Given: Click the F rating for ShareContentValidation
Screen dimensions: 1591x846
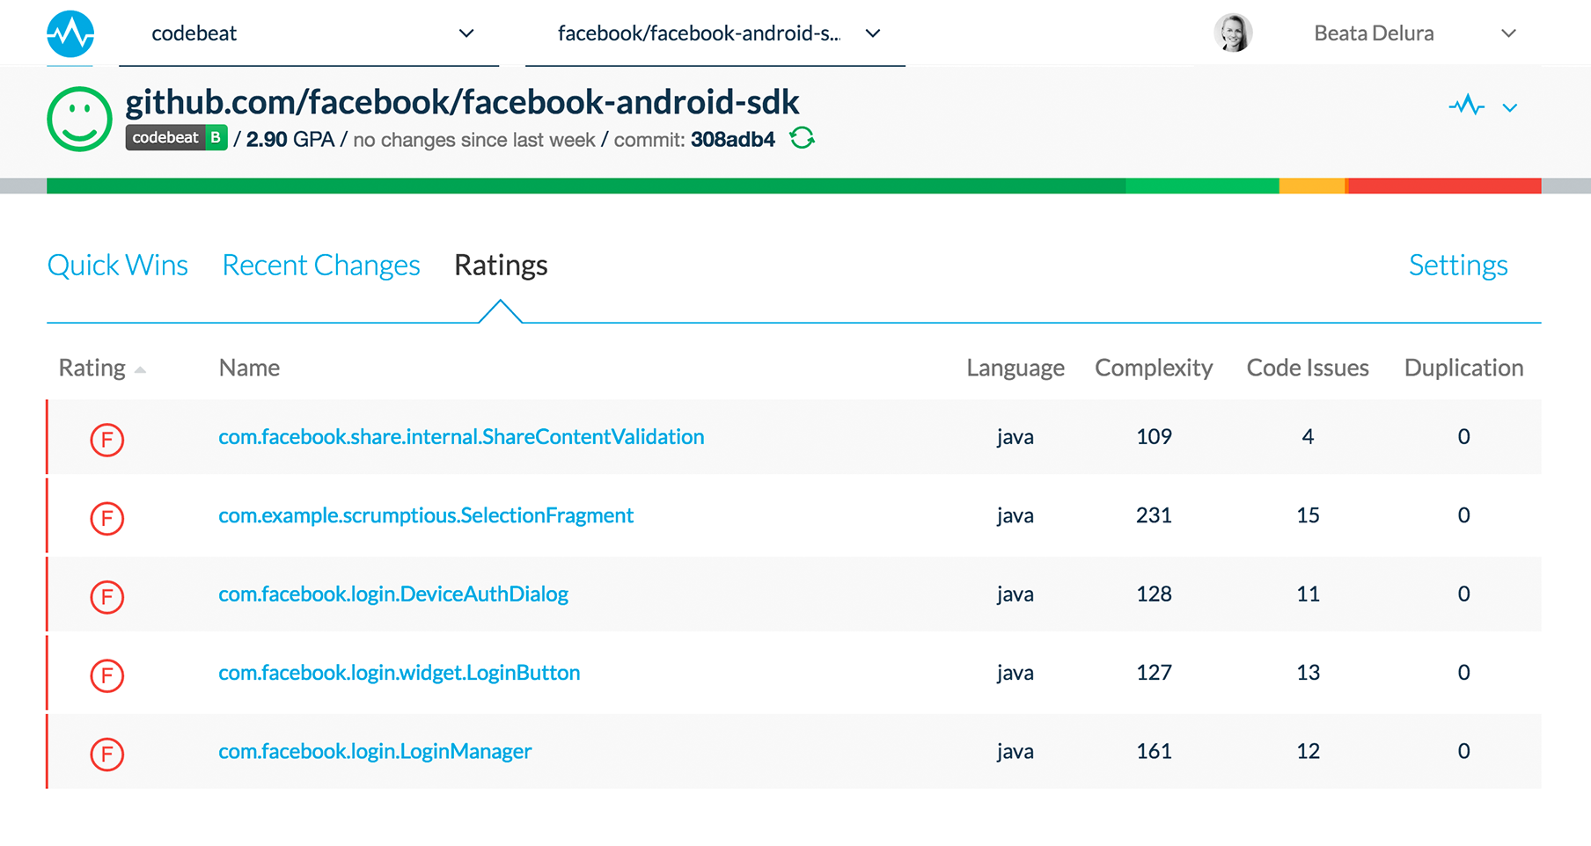Looking at the screenshot, I should pos(107,439).
